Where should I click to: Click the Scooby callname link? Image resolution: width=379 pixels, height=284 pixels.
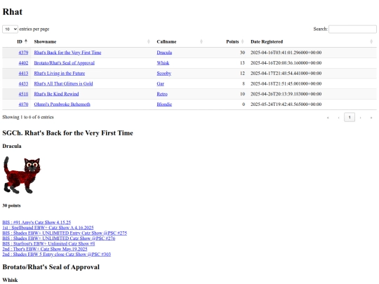164,73
